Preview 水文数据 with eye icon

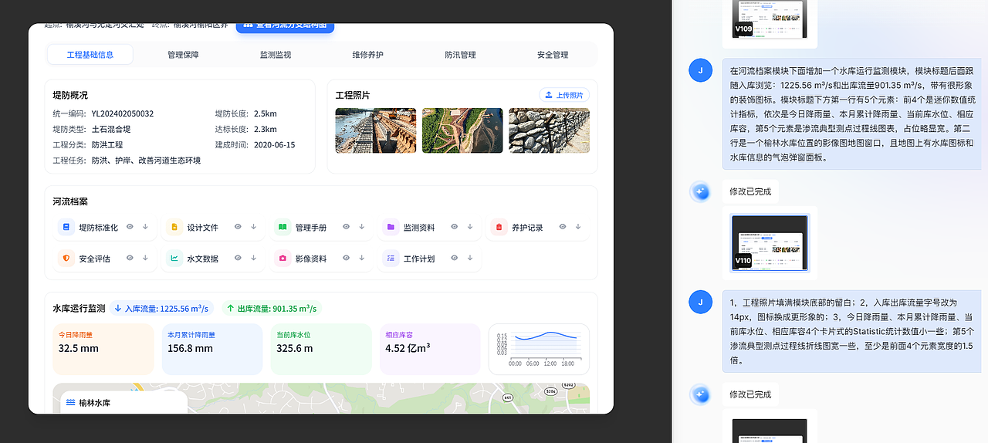[238, 258]
